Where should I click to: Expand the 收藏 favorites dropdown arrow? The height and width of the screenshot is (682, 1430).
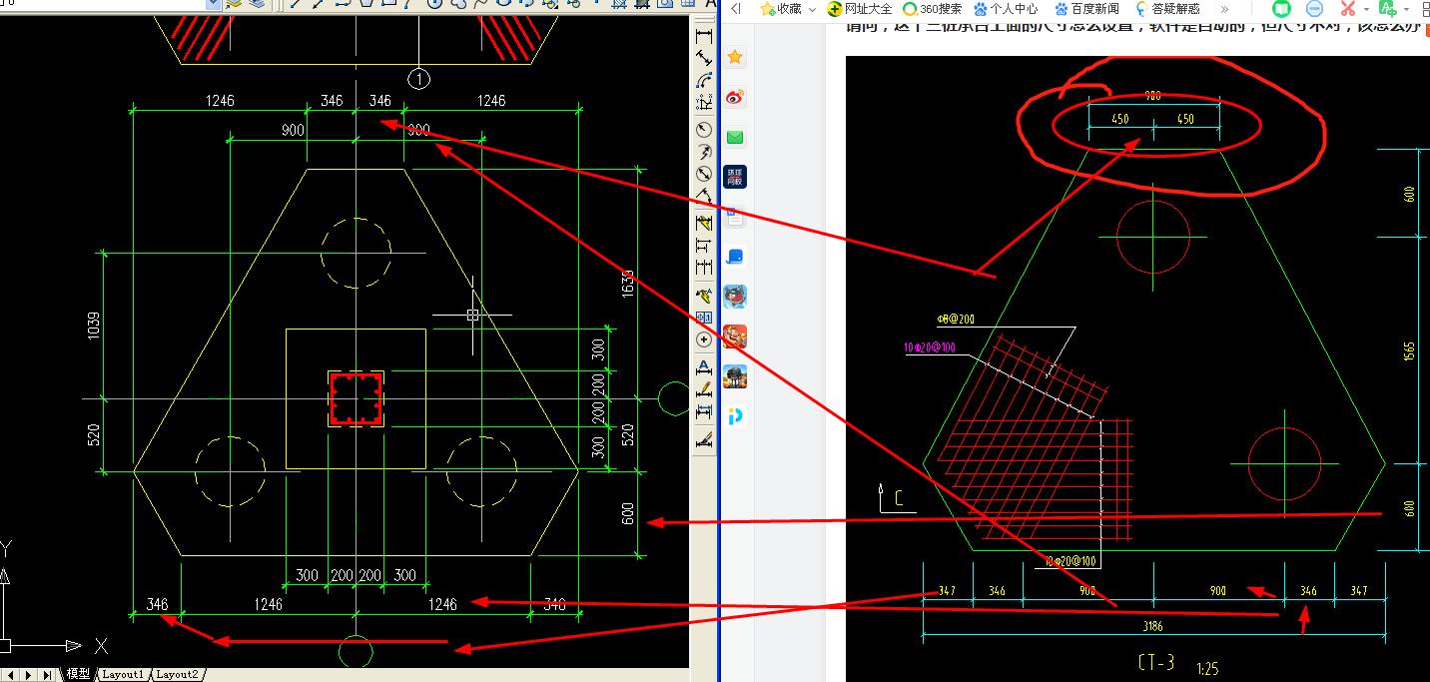[812, 9]
